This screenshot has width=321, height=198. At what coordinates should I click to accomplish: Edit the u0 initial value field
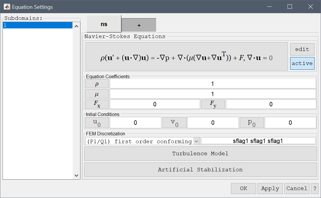pyautogui.click(x=135, y=123)
